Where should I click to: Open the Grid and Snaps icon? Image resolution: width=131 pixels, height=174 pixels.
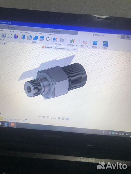click(x=63, y=119)
